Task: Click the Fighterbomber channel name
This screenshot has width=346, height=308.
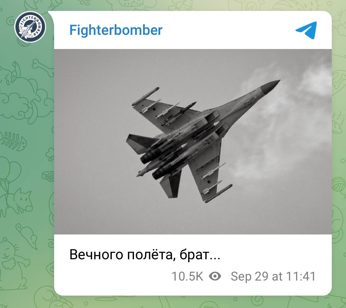Action: point(116,30)
